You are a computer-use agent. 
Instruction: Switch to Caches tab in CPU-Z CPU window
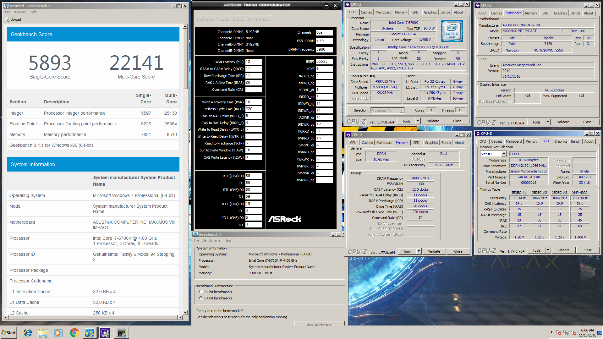pyautogui.click(x=366, y=12)
